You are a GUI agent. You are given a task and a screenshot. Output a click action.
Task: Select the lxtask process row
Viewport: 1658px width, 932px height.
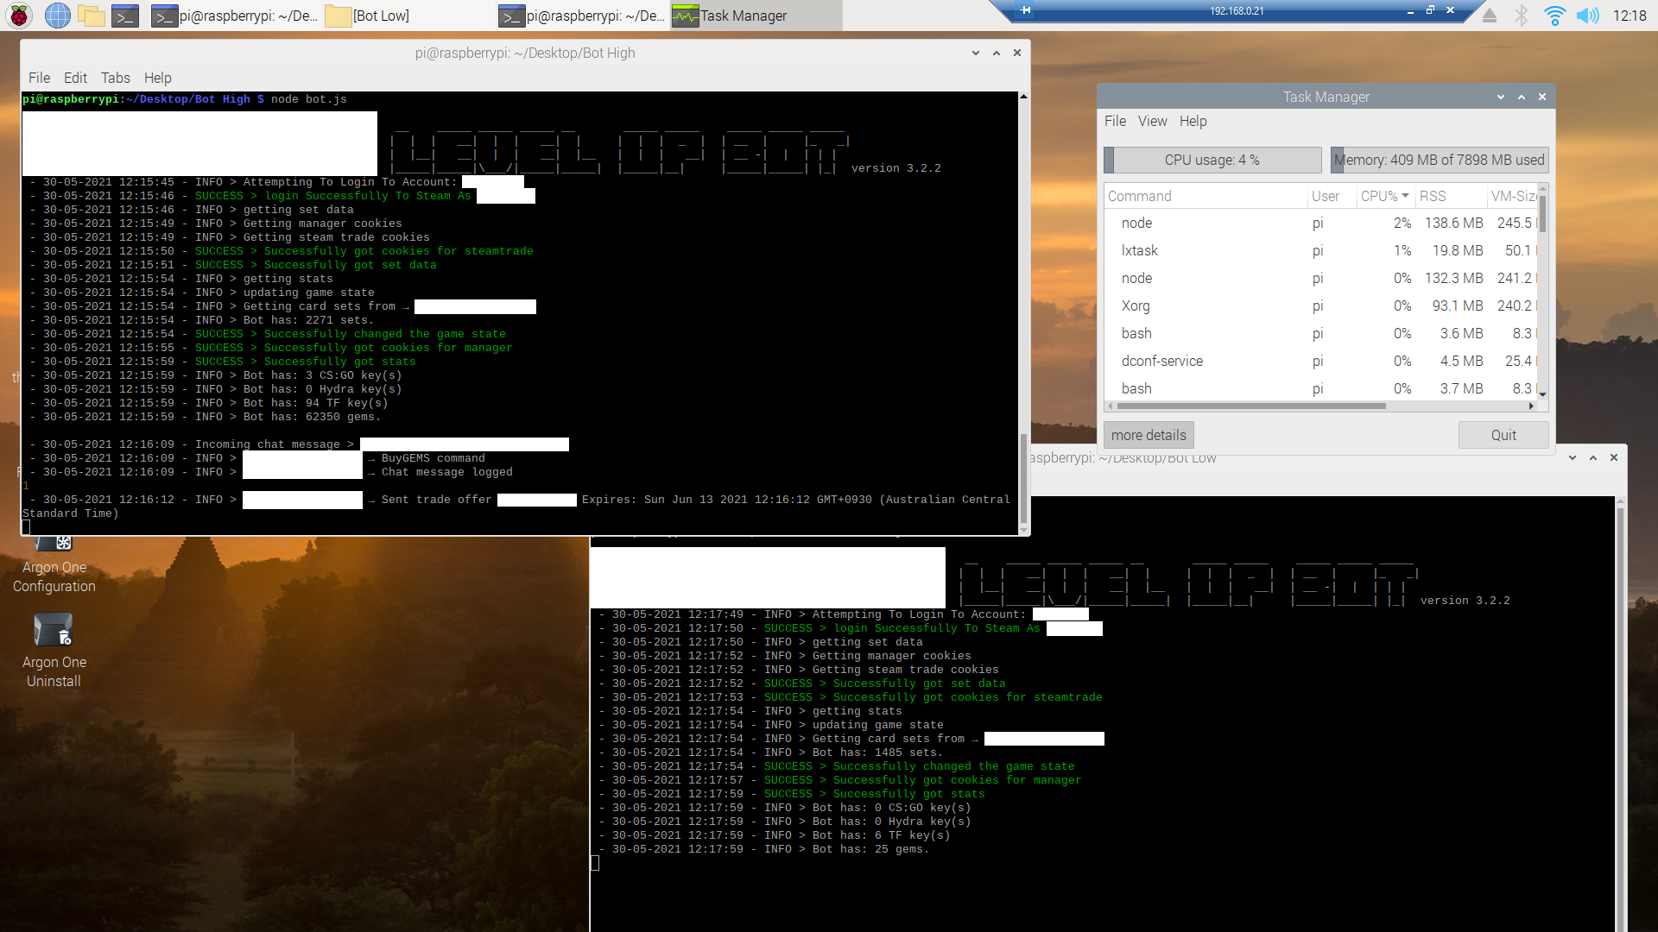coord(1321,250)
